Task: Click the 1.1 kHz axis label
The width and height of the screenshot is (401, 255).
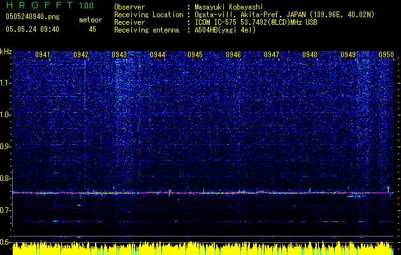Action: pos(6,83)
